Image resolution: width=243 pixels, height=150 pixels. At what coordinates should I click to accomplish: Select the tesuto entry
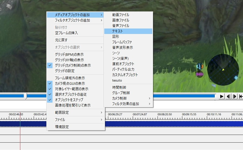128,81
